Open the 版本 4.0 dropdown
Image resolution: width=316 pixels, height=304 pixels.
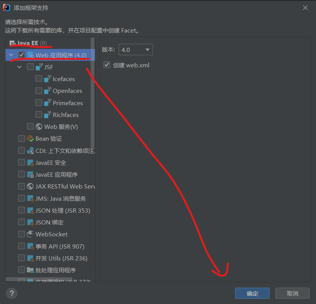(x=136, y=49)
